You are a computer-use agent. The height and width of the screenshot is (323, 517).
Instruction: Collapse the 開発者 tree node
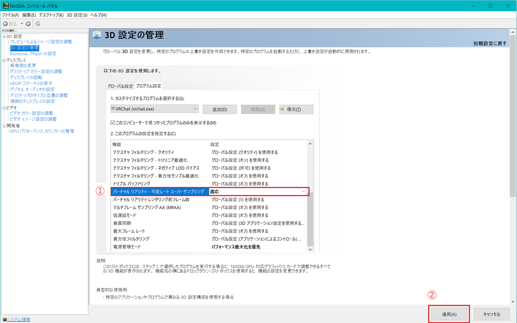click(x=4, y=125)
